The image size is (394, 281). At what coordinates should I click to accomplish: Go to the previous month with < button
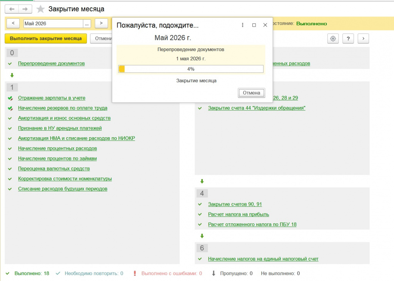(x=13, y=23)
